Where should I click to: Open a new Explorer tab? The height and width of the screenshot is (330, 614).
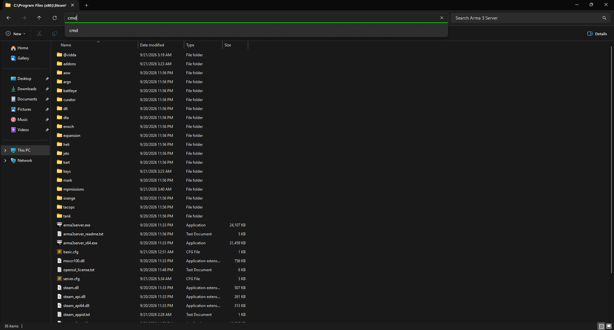click(86, 5)
